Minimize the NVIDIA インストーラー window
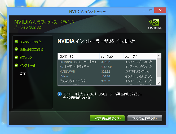Viewport: 176px width, 134px height. click(144, 10)
